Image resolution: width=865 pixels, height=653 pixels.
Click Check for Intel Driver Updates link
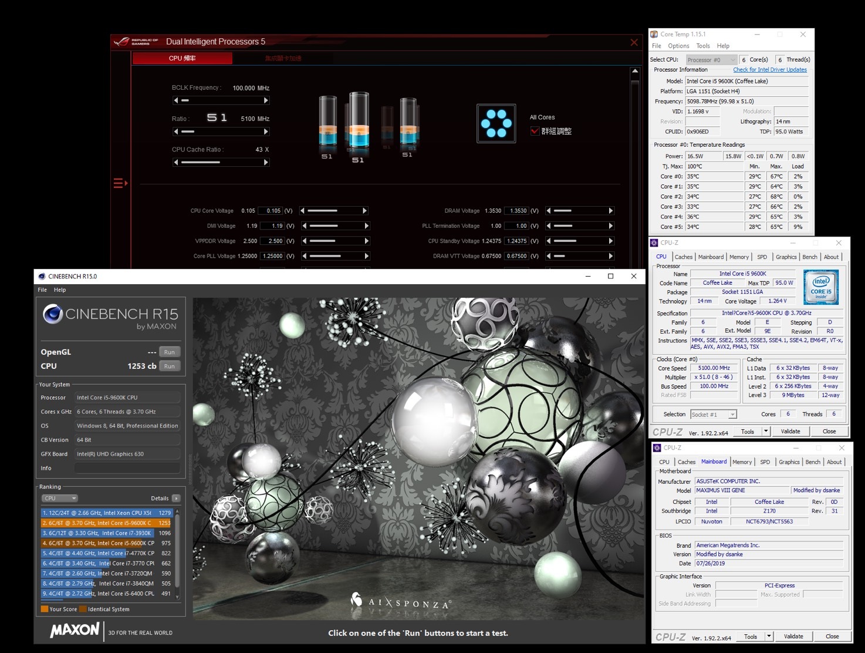[770, 70]
